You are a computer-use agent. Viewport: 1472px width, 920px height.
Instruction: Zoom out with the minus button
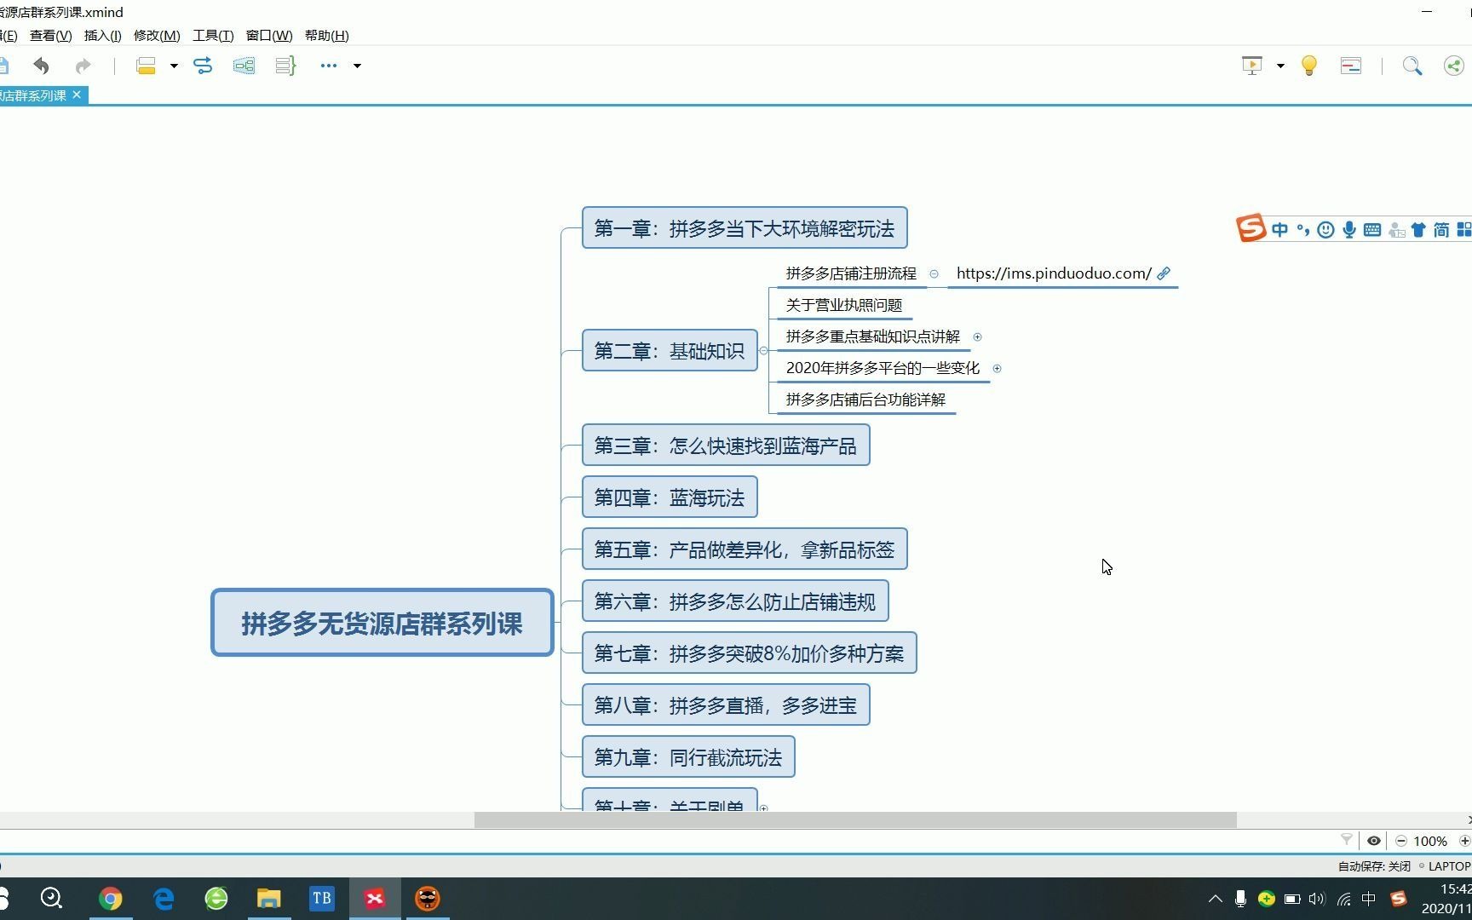point(1401,841)
